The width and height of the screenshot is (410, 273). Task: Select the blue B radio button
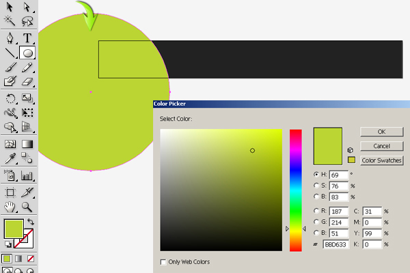coord(316,233)
